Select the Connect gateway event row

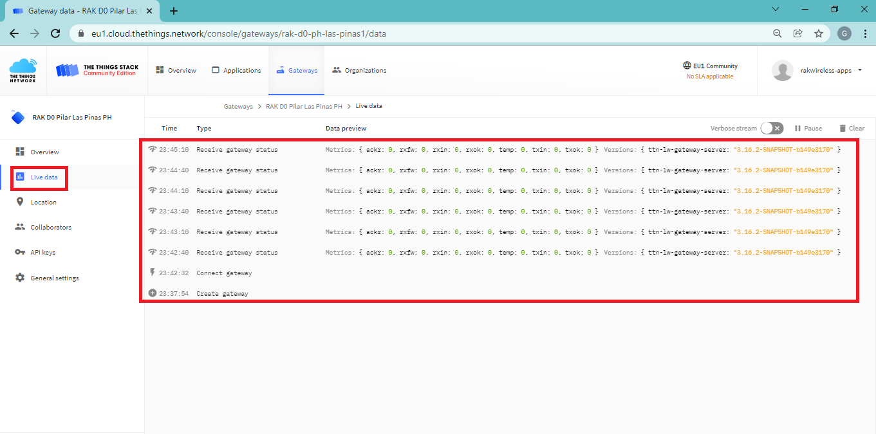224,273
